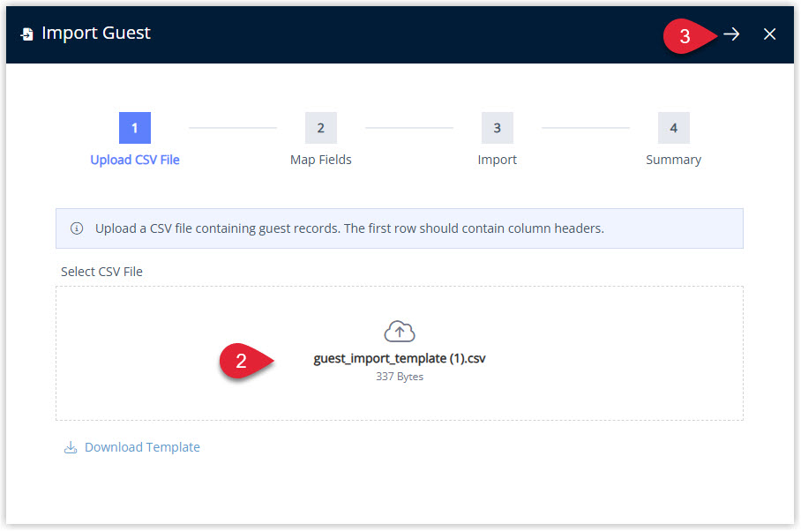This screenshot has height=531, width=801.
Task: Select step 1 Upload CSV File
Action: click(x=135, y=128)
